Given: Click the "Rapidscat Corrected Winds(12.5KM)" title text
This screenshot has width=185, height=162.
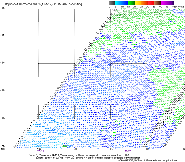Looking at the screenshot, I should point(29,4).
